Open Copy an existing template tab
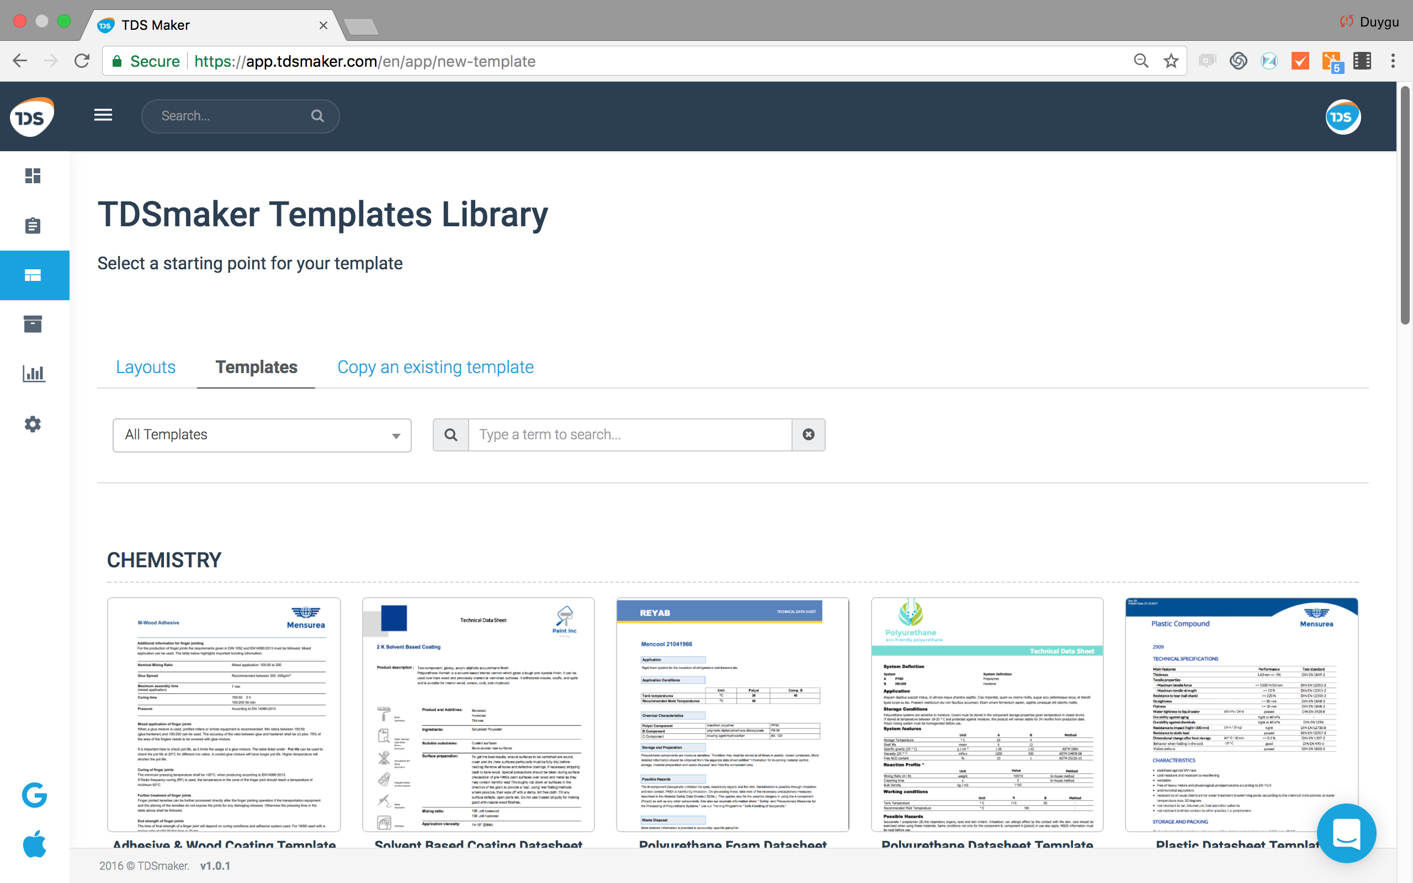 tap(435, 368)
